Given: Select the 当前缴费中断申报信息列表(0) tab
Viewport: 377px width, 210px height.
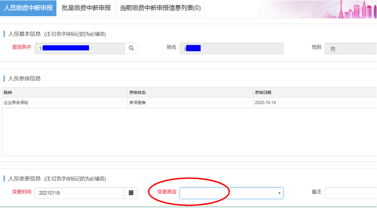Looking at the screenshot, I should (160, 8).
